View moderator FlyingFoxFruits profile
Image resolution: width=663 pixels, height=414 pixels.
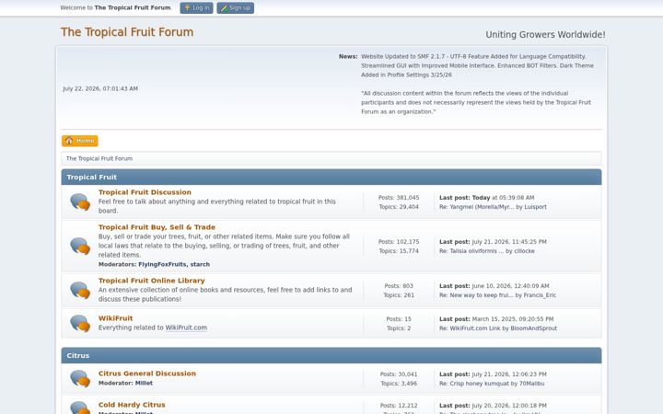click(162, 264)
